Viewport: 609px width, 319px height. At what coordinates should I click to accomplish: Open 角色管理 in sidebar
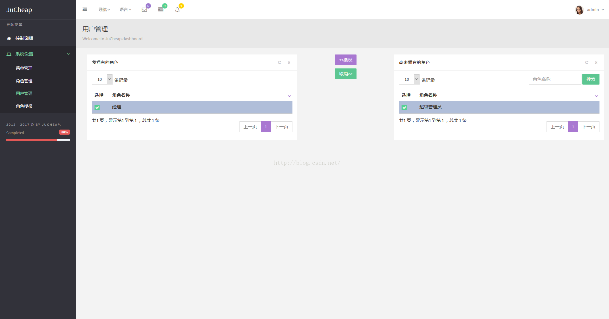click(x=24, y=81)
